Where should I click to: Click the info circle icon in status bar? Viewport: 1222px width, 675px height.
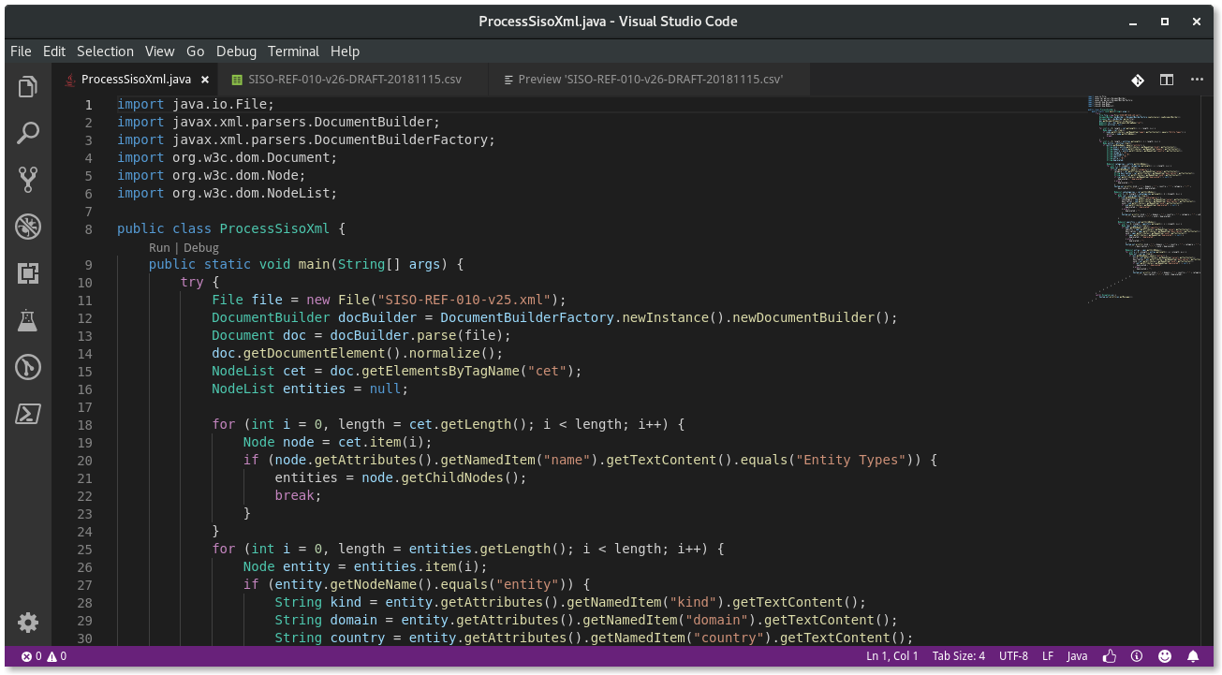(1137, 656)
